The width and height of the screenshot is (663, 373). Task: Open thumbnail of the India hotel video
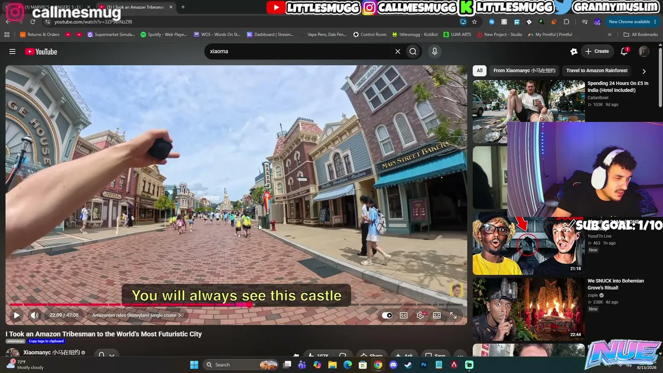point(528,101)
